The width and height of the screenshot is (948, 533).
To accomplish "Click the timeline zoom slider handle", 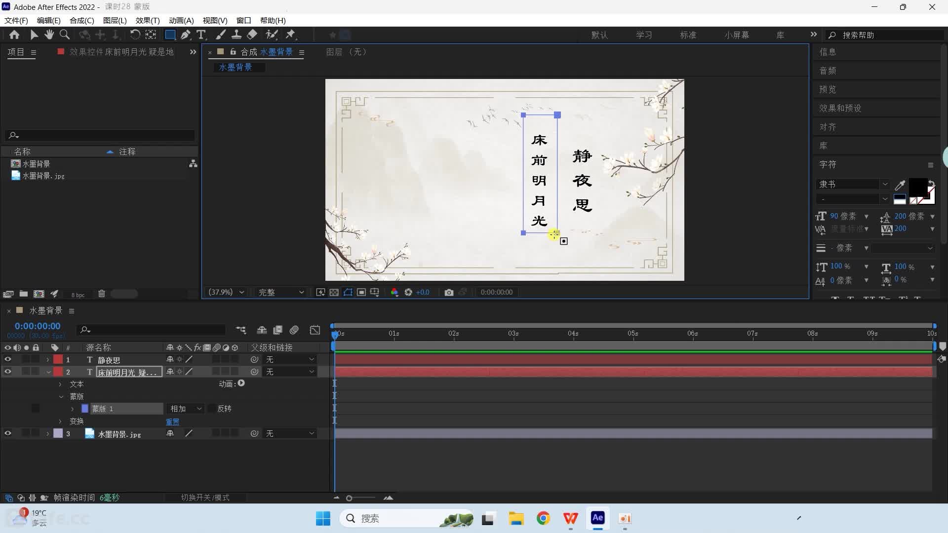I will tap(349, 498).
